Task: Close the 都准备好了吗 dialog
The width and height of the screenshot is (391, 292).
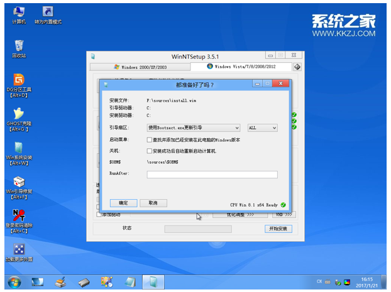Action: [x=280, y=84]
